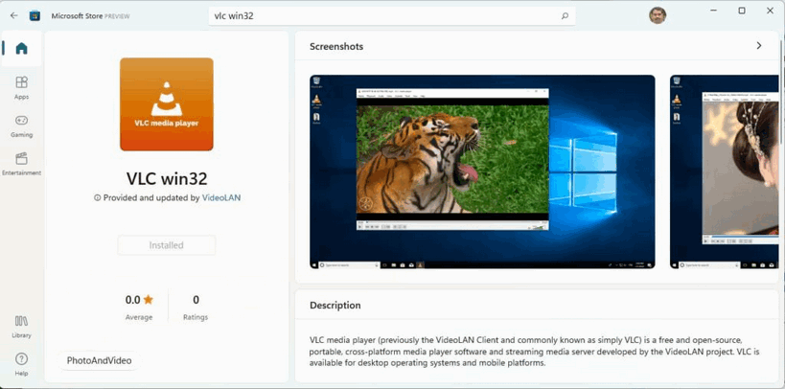
Task: Open the Apps section
Action: (21, 87)
